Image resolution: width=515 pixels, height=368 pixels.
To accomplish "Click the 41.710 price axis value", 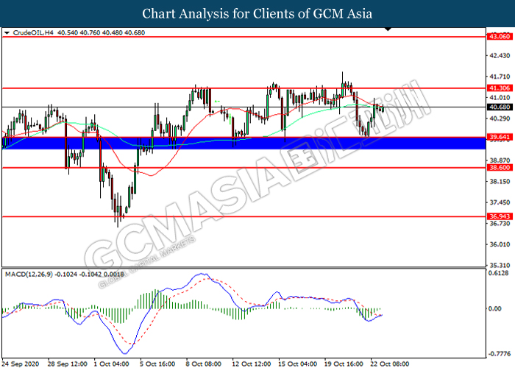I will [x=500, y=77].
